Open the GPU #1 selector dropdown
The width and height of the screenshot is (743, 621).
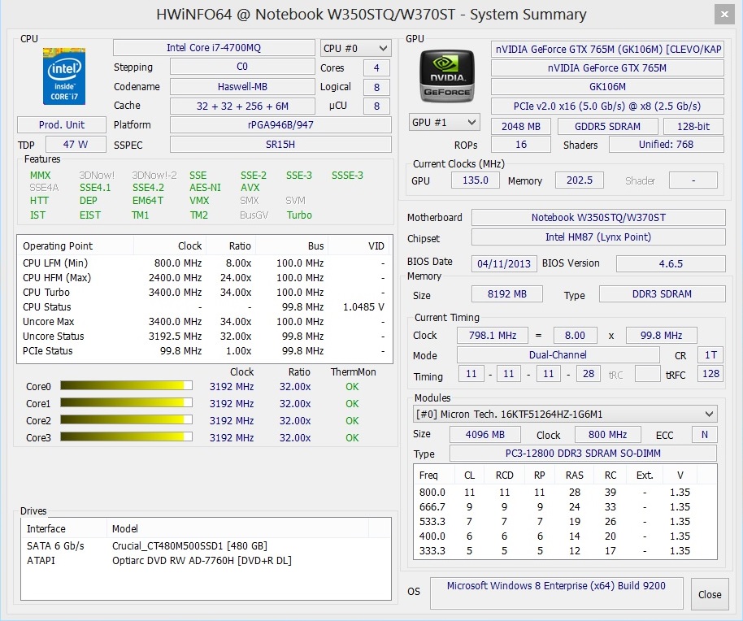click(x=445, y=122)
